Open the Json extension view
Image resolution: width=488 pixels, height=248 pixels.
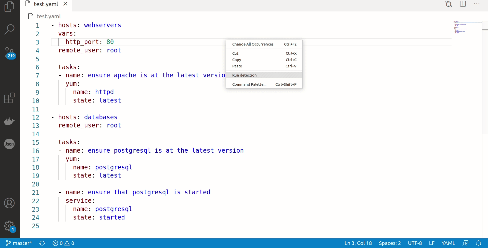[9, 144]
